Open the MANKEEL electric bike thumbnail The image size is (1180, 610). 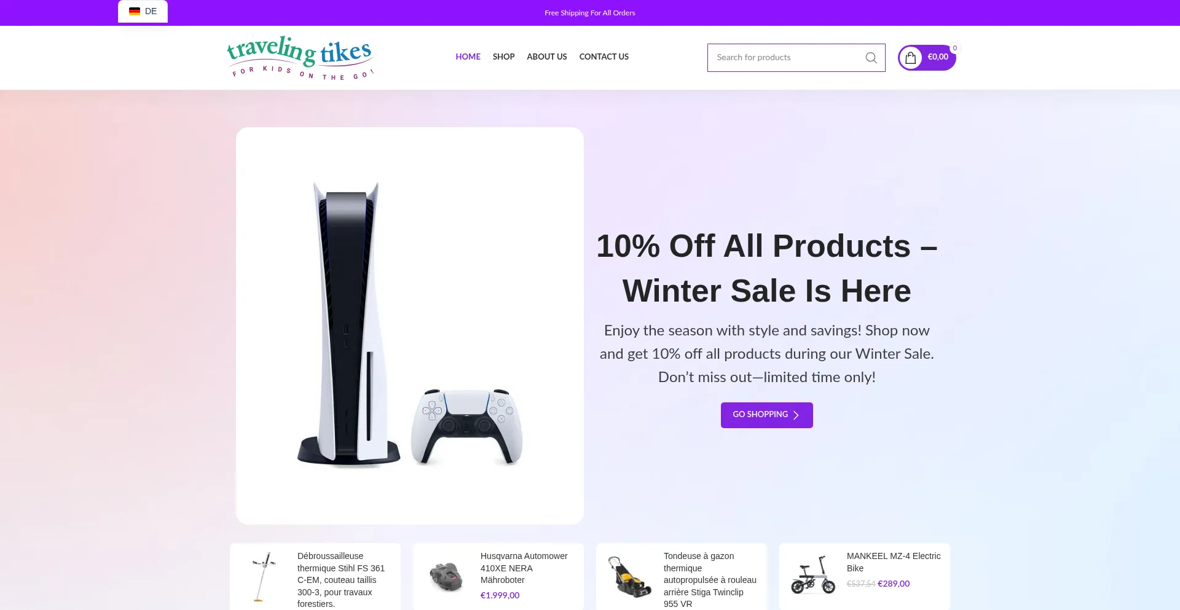click(x=813, y=574)
